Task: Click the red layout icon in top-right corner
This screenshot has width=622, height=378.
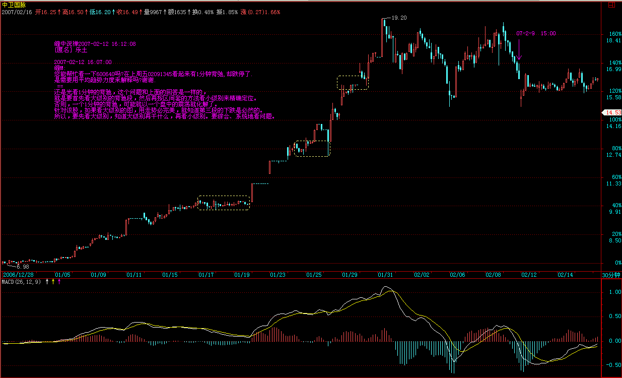Action: [611, 4]
